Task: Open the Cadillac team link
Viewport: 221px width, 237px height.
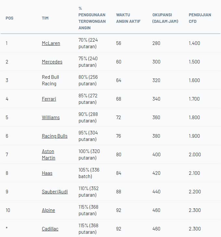Action: pos(50,229)
